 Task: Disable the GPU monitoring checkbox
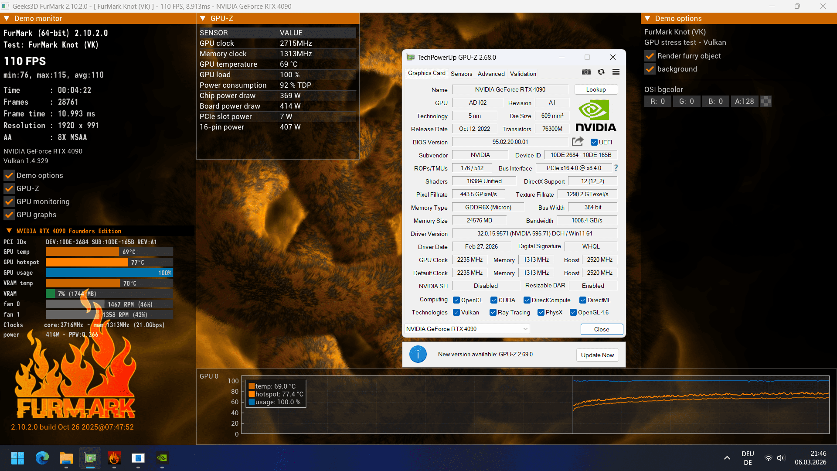9,201
